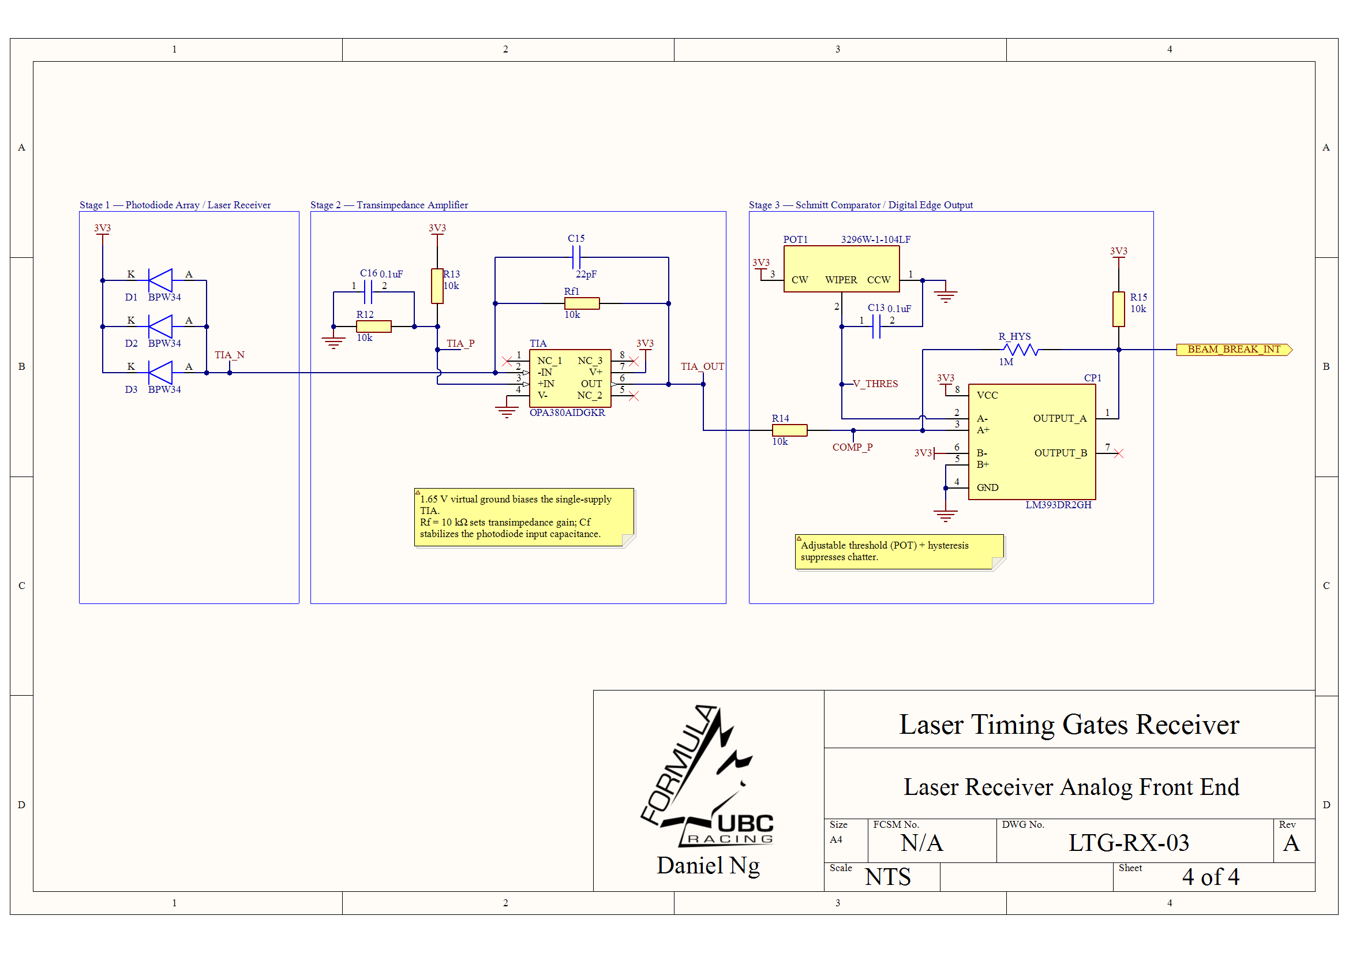This screenshot has height=953, width=1349.
Task: Click the BEAM_BREAK_INT output port
Action: 1234,350
